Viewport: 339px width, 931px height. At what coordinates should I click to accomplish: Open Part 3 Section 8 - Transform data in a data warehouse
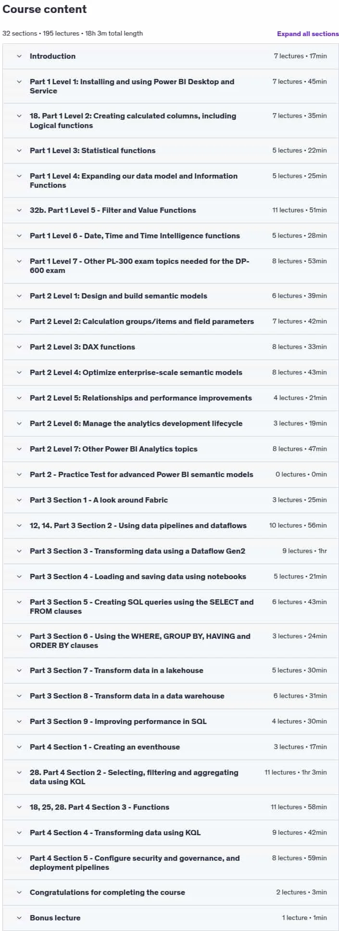171,696
